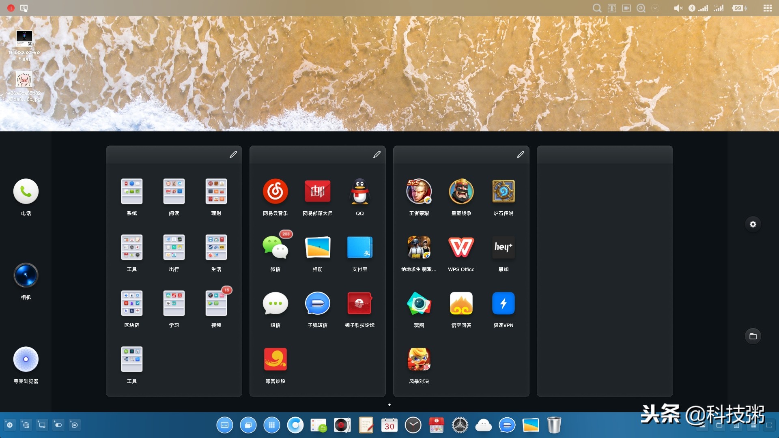The image size is (779, 438).
Task: Launch WeChat with 203 badge
Action: pyautogui.click(x=275, y=247)
